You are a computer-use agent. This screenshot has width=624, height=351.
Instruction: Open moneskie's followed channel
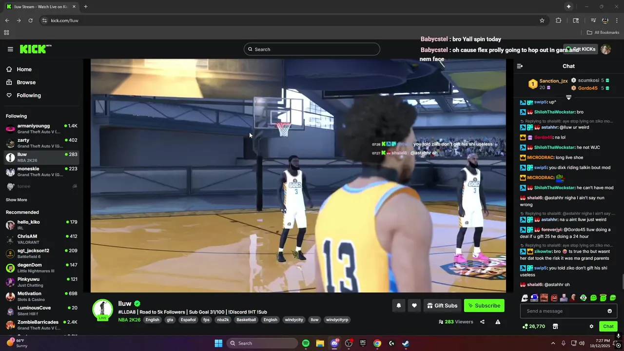tap(41, 172)
